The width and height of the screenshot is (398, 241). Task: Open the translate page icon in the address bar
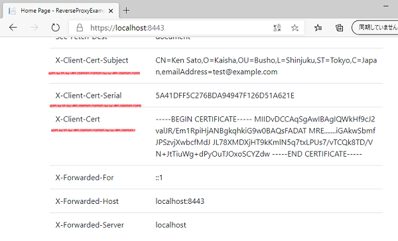pyautogui.click(x=277, y=28)
